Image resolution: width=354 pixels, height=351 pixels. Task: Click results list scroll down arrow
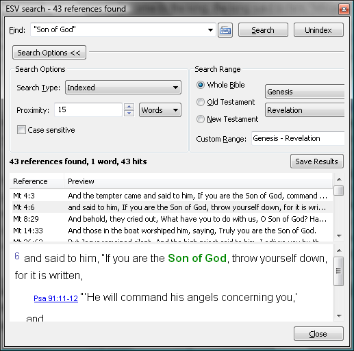(x=339, y=236)
